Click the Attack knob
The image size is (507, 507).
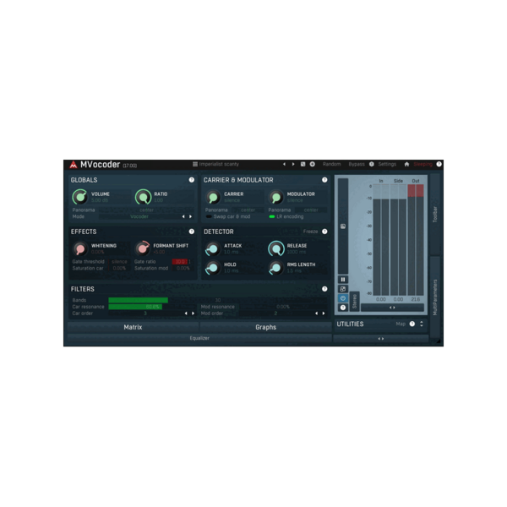coord(213,248)
